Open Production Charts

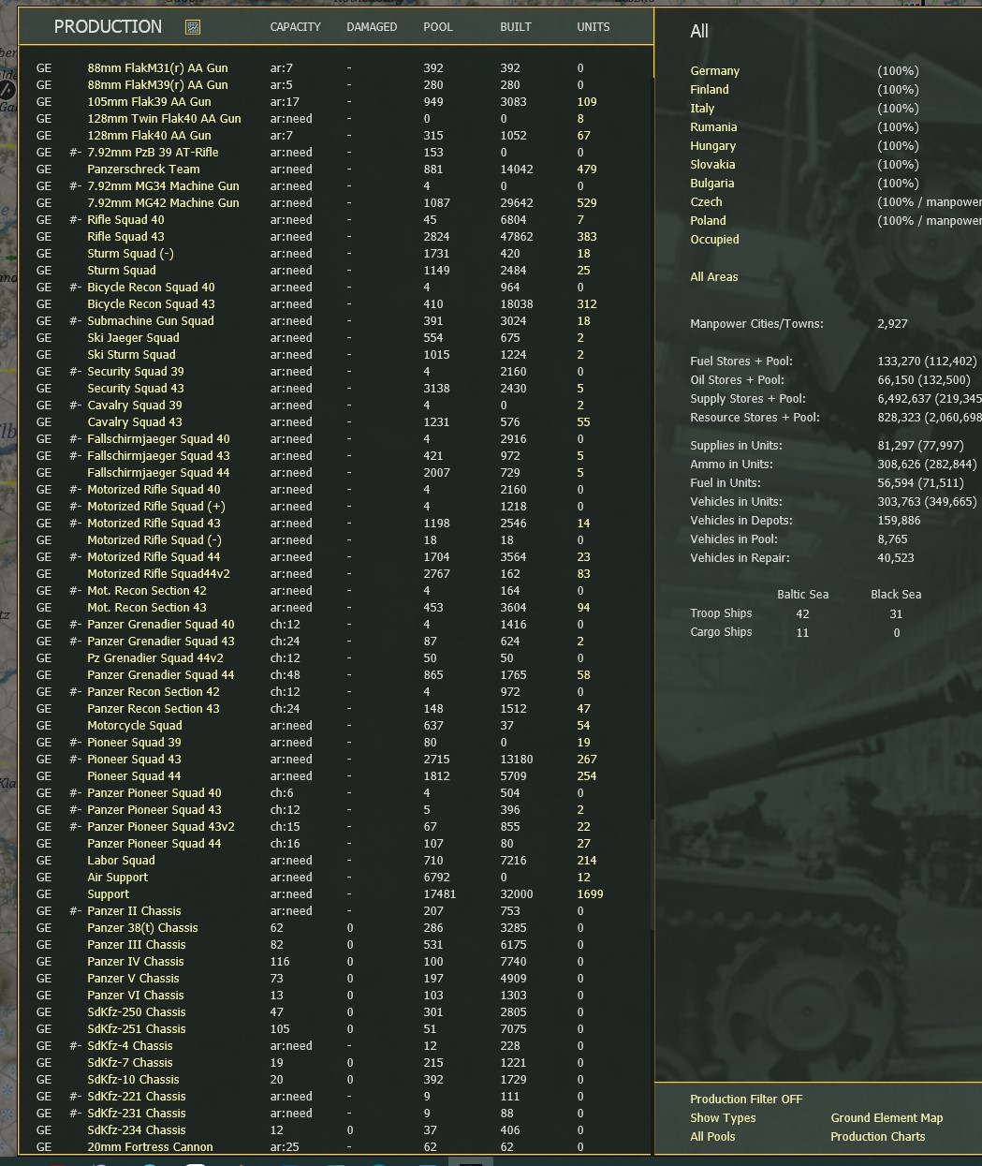(877, 1137)
